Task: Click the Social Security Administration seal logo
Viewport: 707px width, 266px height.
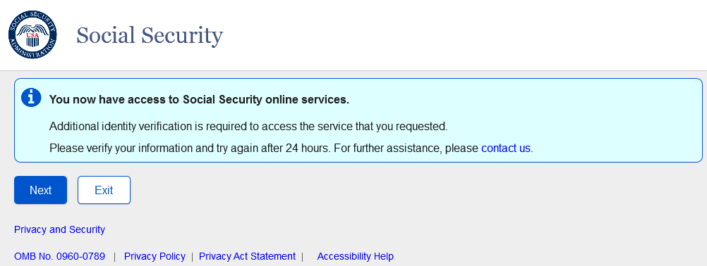Action: point(32,34)
